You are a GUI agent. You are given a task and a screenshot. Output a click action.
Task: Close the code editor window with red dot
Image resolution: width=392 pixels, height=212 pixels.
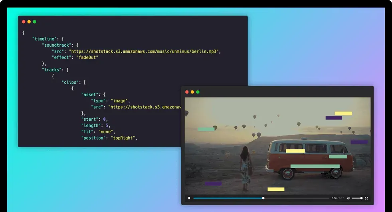(24, 22)
